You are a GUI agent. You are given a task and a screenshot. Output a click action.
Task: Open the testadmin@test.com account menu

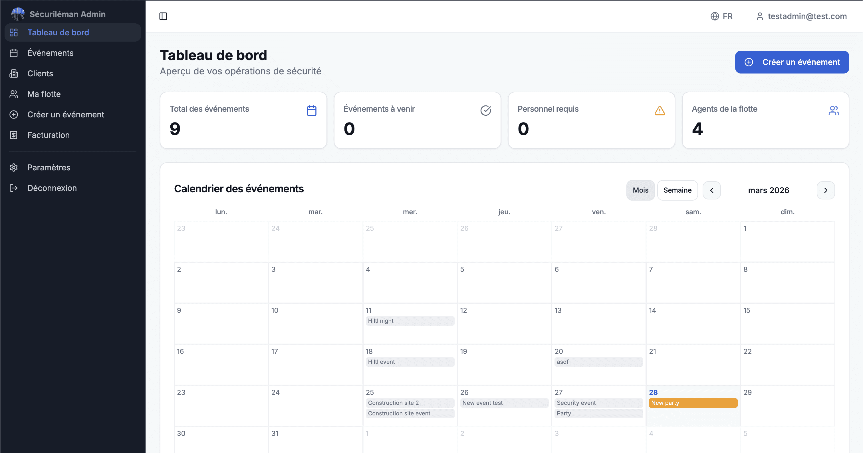pos(807,16)
